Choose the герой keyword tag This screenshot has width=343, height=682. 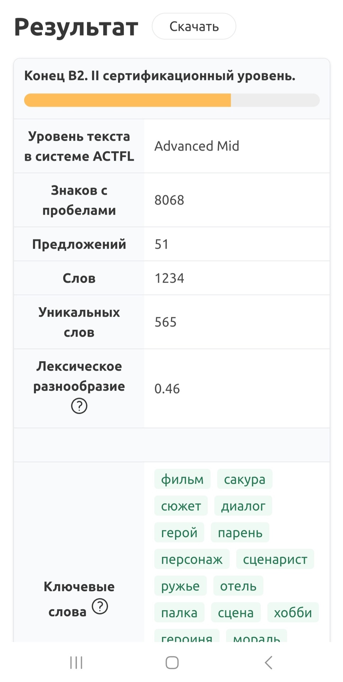[179, 532]
